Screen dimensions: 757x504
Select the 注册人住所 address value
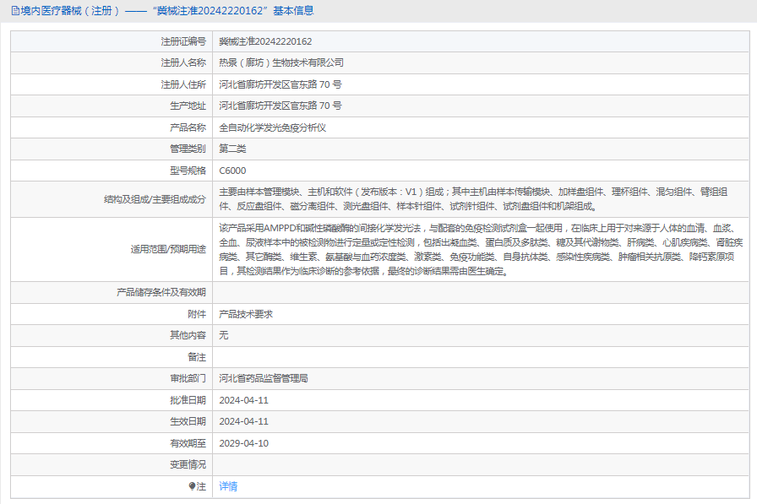tap(280, 84)
